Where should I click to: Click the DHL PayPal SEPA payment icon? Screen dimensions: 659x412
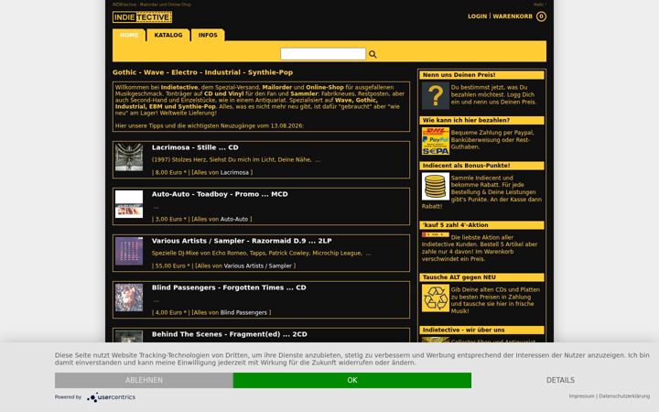pyautogui.click(x=436, y=141)
